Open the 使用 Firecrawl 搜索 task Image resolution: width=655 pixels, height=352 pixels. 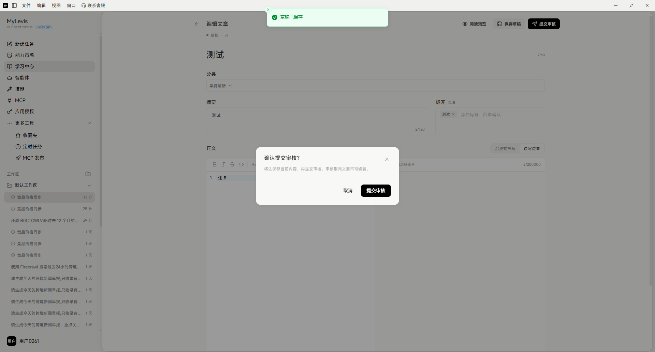point(49,267)
